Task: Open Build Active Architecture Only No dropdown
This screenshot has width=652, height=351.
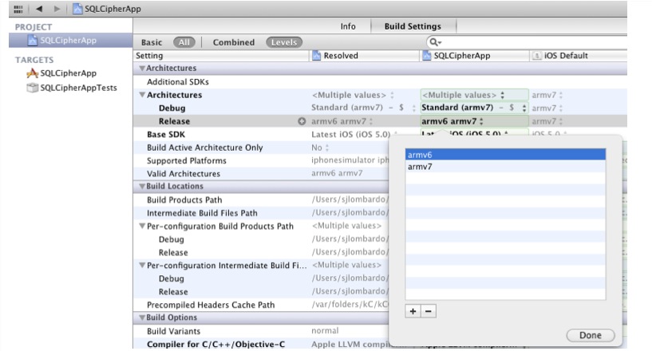Action: coord(320,148)
